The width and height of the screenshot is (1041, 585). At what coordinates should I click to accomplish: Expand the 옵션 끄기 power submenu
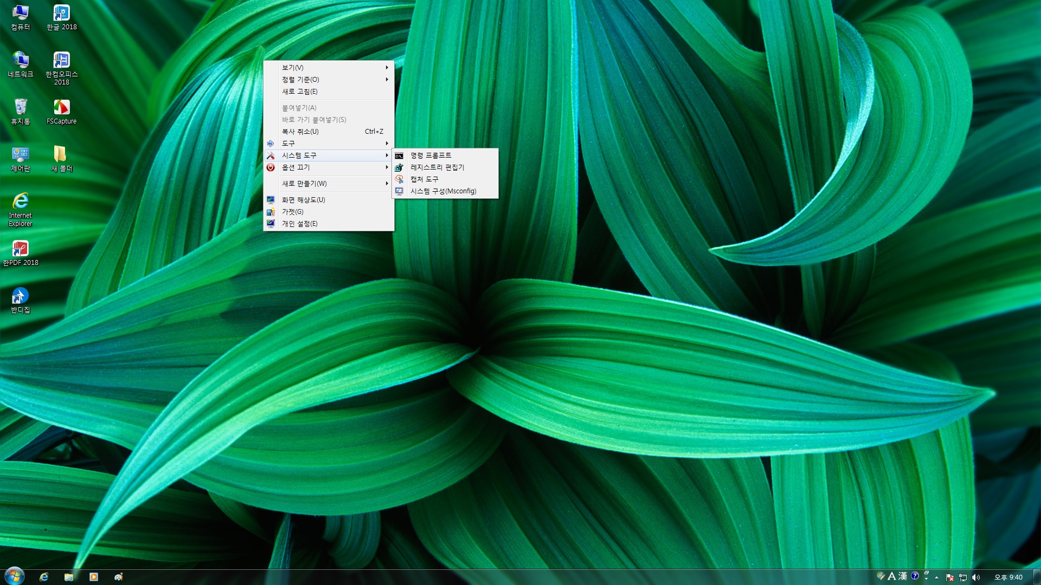(329, 167)
